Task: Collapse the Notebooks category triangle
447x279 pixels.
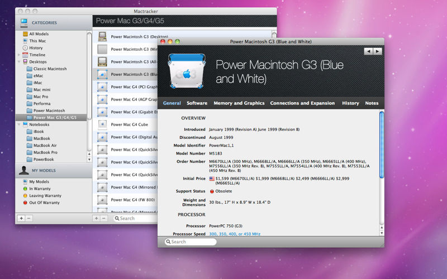Action: point(18,124)
